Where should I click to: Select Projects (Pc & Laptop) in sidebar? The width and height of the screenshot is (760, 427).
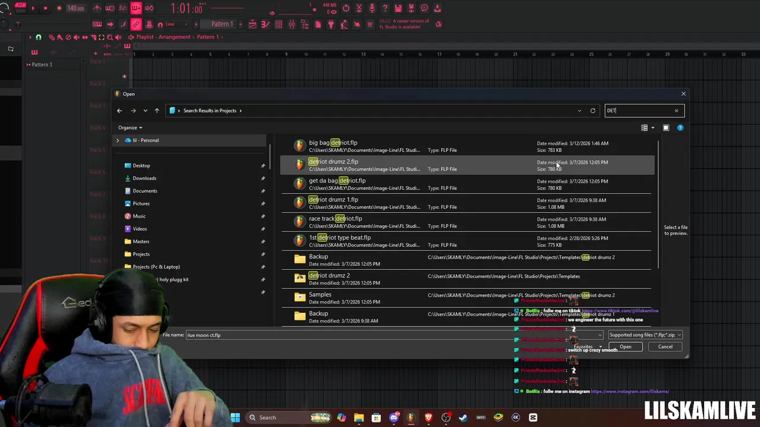coord(156,267)
